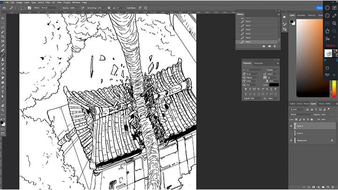The image size is (338, 190).
Task: Toggle visibility eye of Background layer
Action: coord(291,140)
